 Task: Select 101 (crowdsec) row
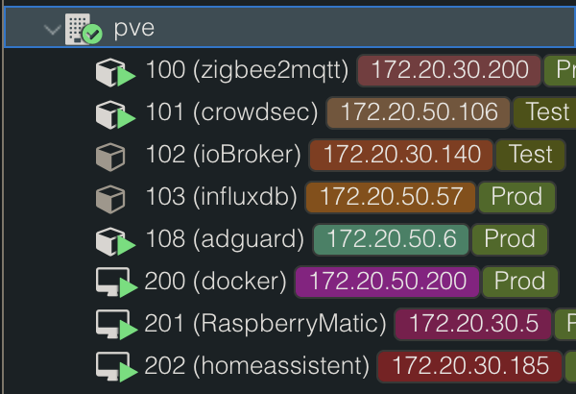231,112
